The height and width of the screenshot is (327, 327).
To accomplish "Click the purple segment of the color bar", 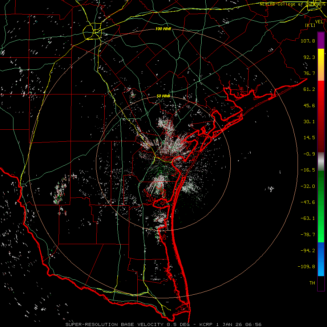I will [321, 41].
